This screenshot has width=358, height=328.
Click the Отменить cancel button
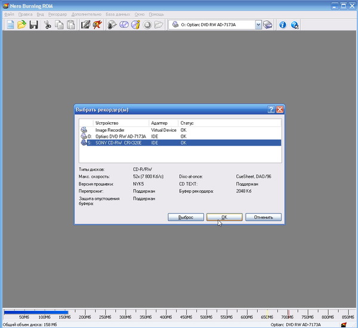tap(263, 217)
